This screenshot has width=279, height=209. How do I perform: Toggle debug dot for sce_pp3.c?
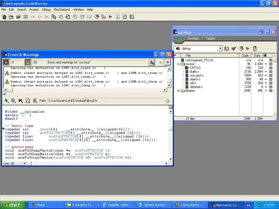pyautogui.click(x=266, y=75)
